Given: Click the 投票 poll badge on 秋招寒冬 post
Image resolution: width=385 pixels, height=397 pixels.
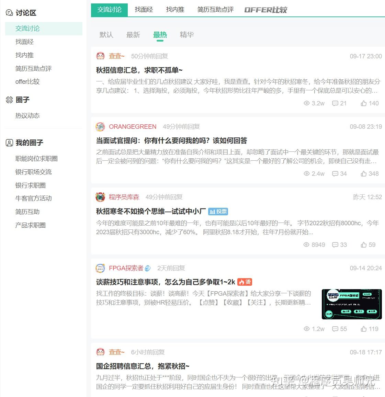Looking at the screenshot, I should coord(218,212).
